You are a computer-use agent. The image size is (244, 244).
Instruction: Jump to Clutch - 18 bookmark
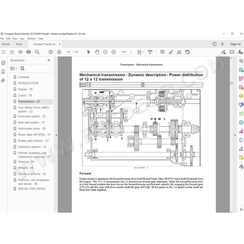[x=25, y=96]
